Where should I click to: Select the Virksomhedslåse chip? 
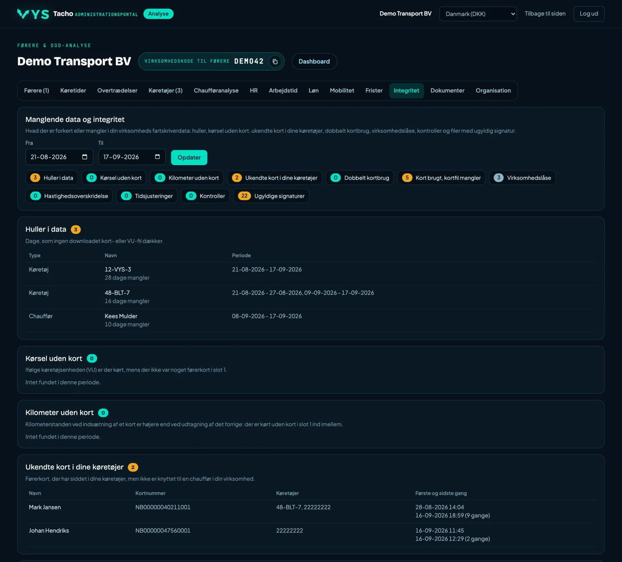(522, 178)
